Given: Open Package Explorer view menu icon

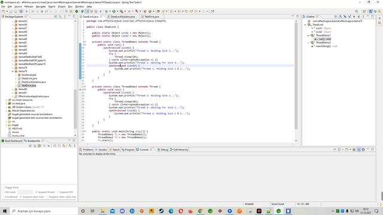Looking at the screenshot, I should click(x=65, y=17).
